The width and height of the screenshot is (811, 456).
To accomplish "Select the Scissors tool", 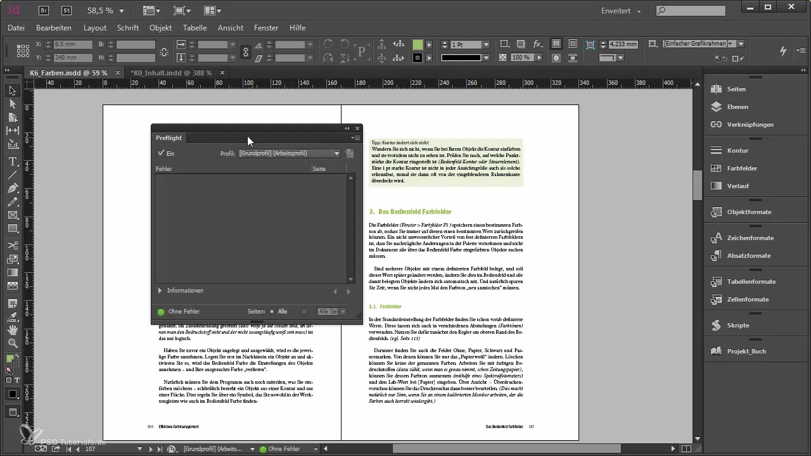I will [x=13, y=245].
